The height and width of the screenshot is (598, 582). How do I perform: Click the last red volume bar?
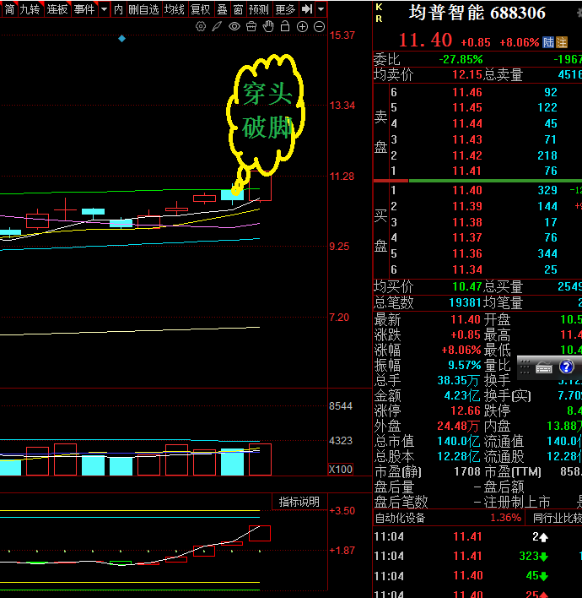[x=260, y=459]
